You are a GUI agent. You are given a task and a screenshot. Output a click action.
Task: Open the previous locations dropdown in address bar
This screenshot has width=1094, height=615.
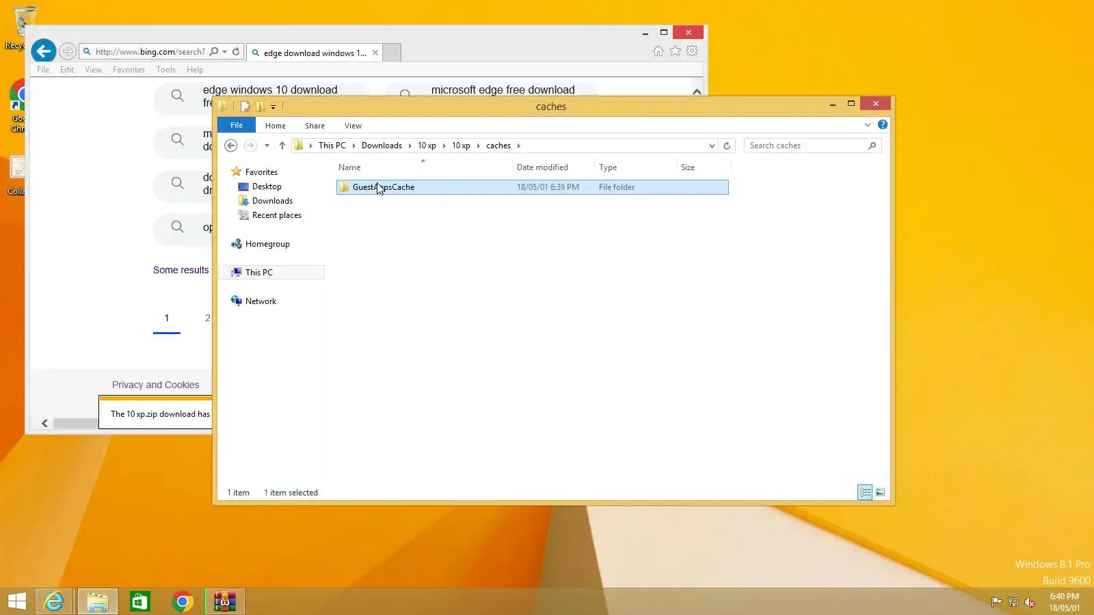click(x=712, y=146)
